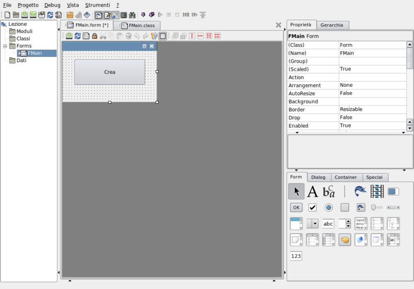Image resolution: width=414 pixels, height=289 pixels.
Task: Pick the ScrollBar control in toolbox
Action: point(393,207)
